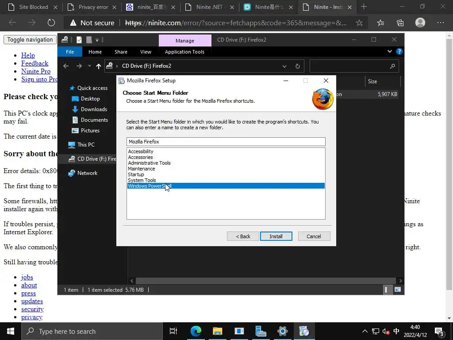Click Explorer forward arrow
This screenshot has width=453, height=340.
[79, 66]
